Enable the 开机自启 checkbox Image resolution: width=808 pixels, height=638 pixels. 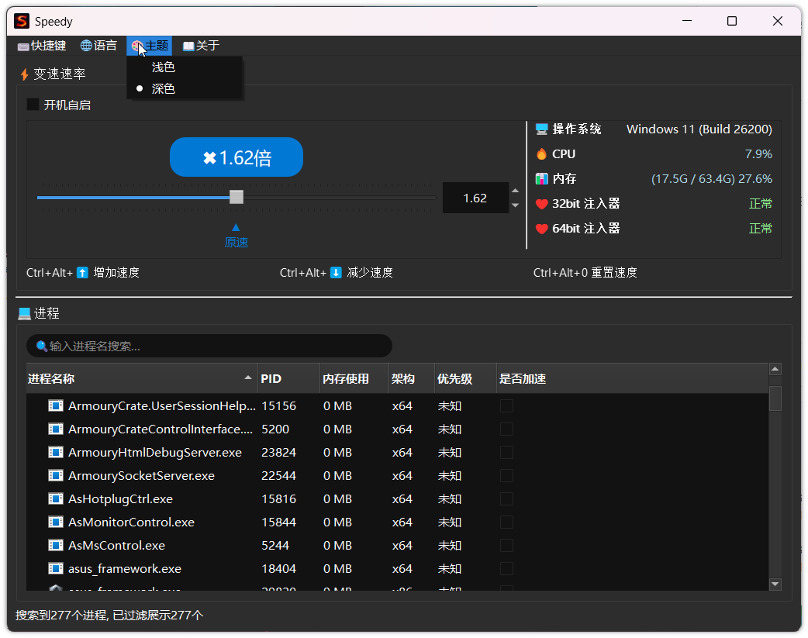coord(32,104)
